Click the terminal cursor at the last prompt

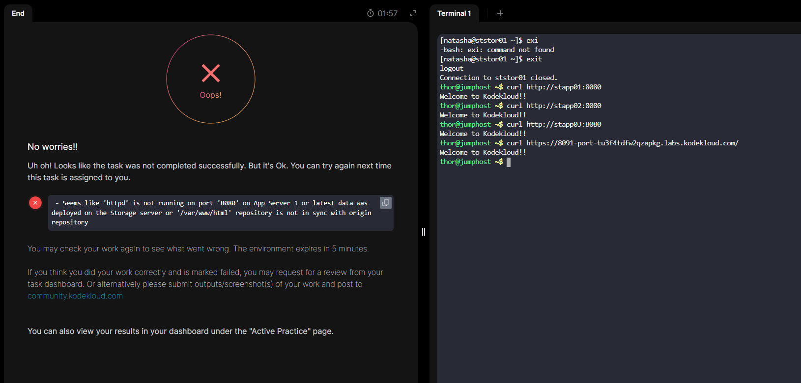tap(509, 162)
